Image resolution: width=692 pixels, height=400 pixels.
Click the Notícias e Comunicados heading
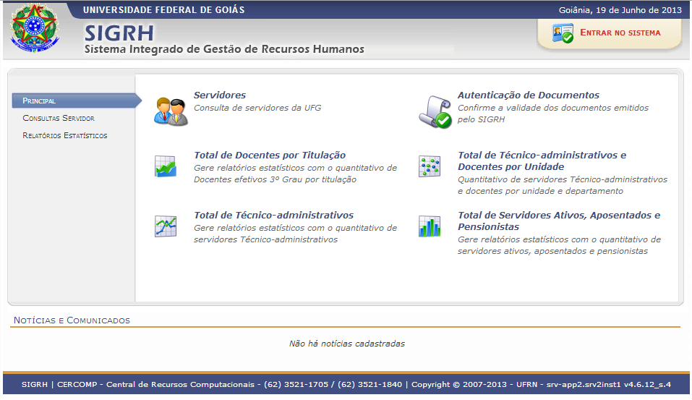[x=72, y=320]
